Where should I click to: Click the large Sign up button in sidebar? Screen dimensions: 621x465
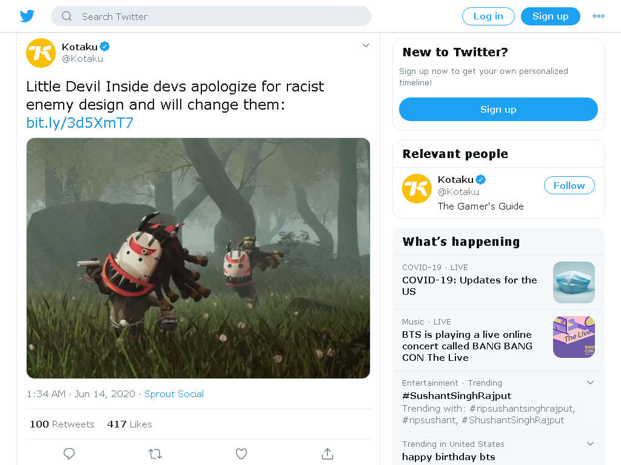[498, 110]
